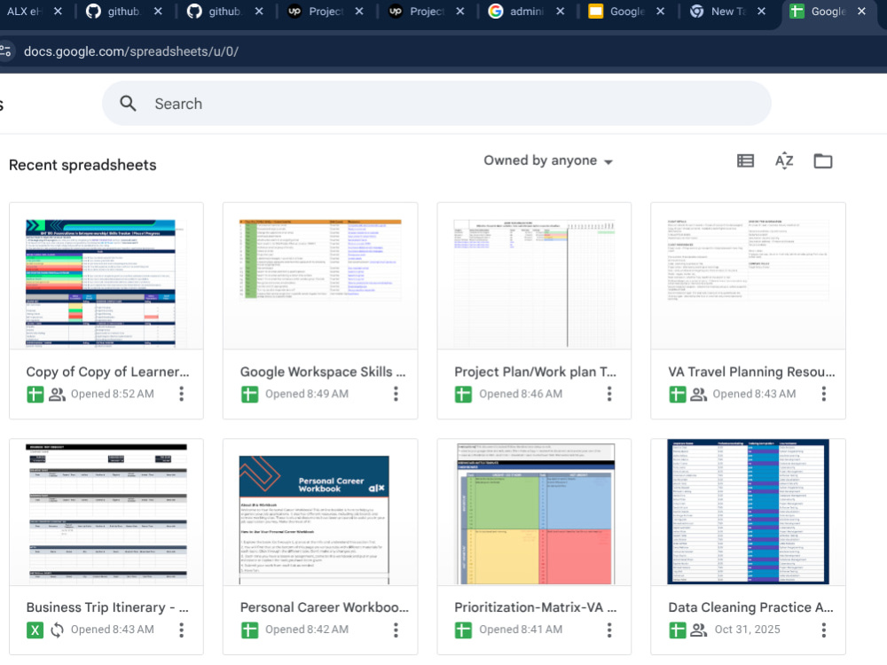Switch to the second Project browser tab
Screen dimensions: 887x665
click(x=426, y=12)
